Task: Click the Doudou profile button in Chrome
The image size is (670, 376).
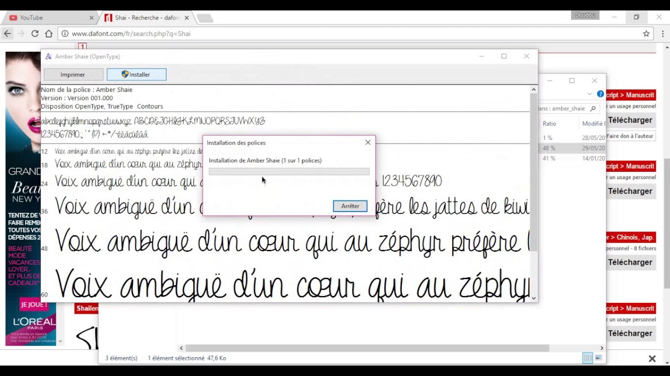Action: [585, 15]
